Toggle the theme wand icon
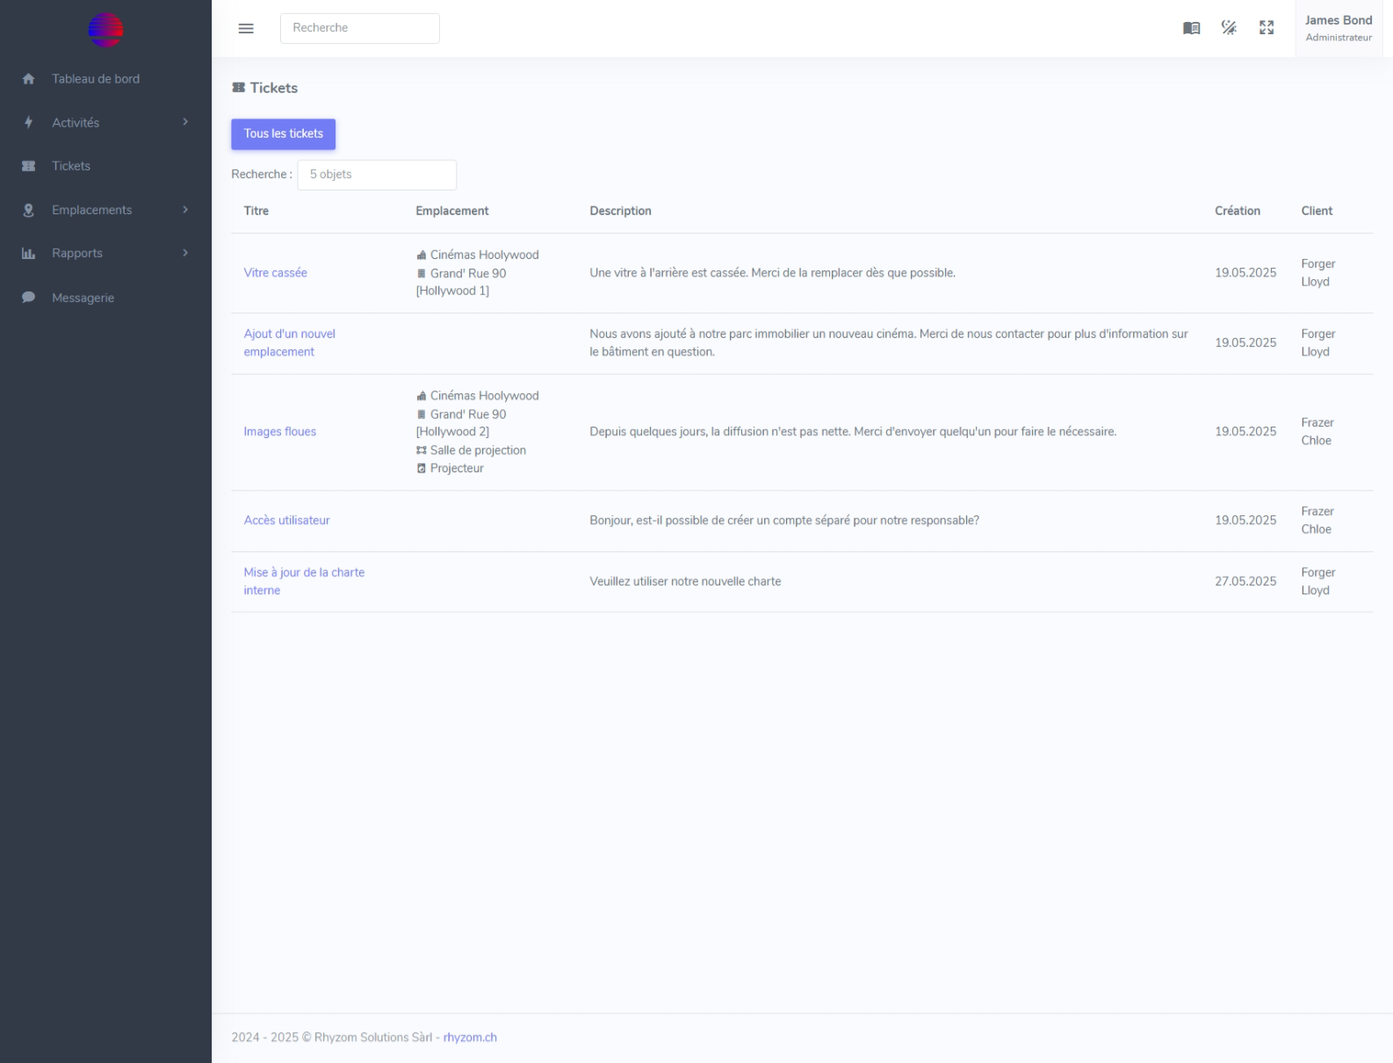The image size is (1393, 1063). coord(1229,28)
